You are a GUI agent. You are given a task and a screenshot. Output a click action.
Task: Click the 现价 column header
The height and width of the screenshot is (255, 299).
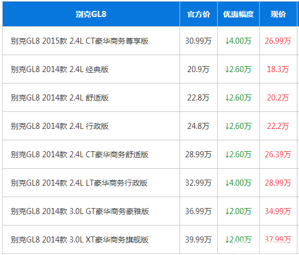pos(278,14)
